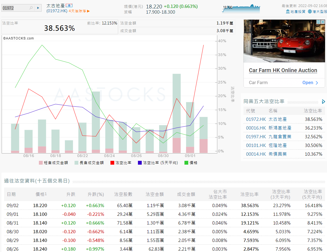The image size is (327, 252).
Task: Click the 09/02 date row in table
Action: [x=164, y=205]
